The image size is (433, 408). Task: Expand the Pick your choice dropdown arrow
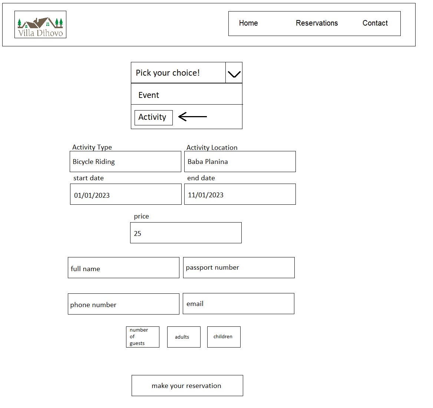[234, 73]
